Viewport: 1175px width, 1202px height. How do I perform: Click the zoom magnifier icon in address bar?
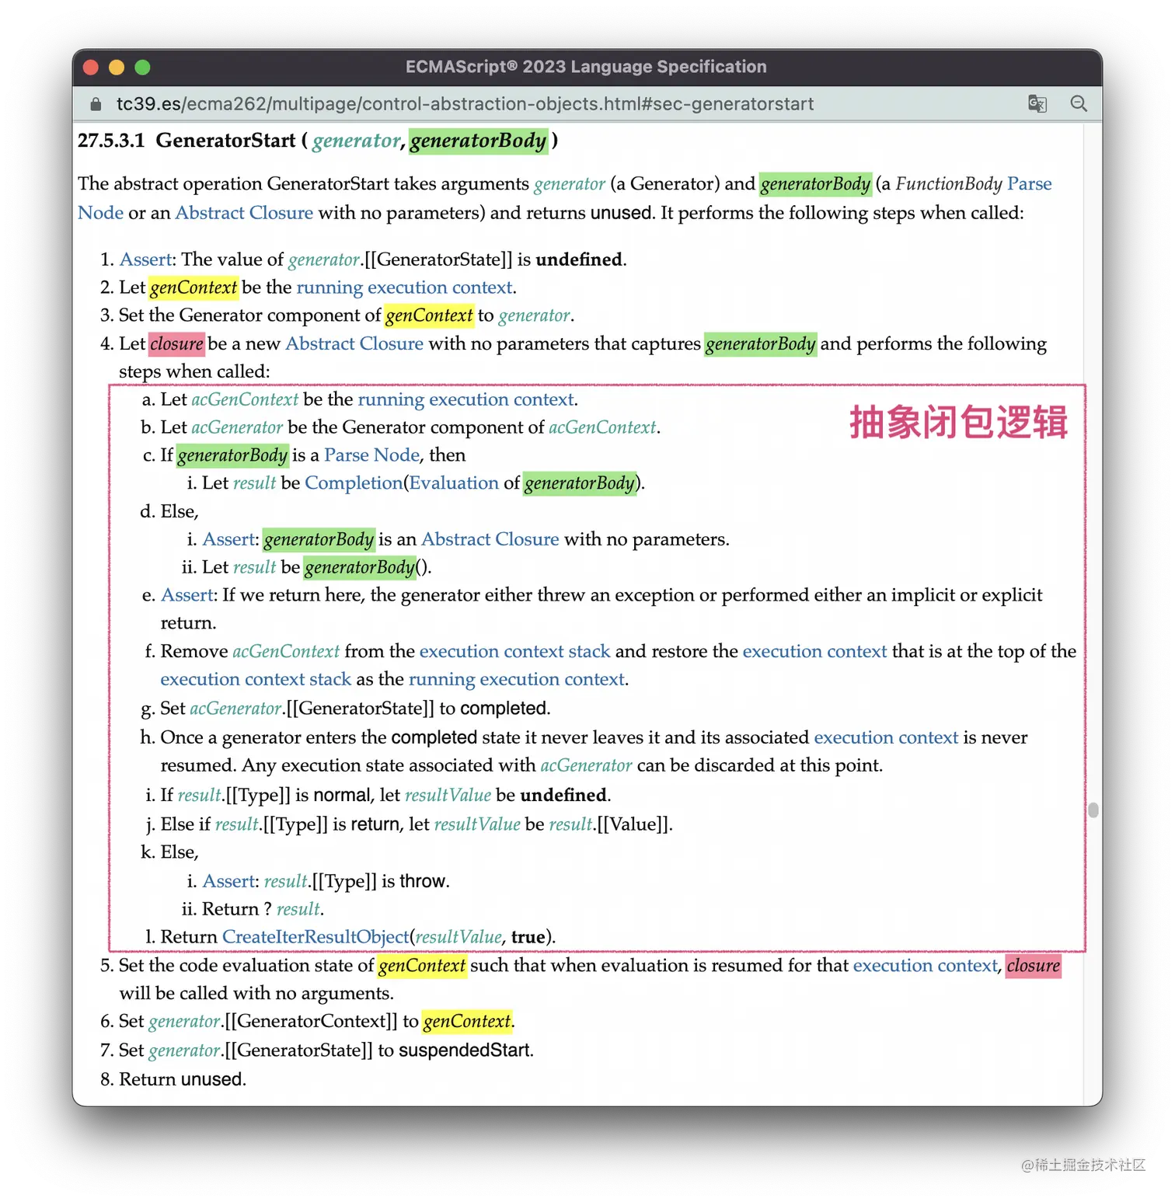1079,103
